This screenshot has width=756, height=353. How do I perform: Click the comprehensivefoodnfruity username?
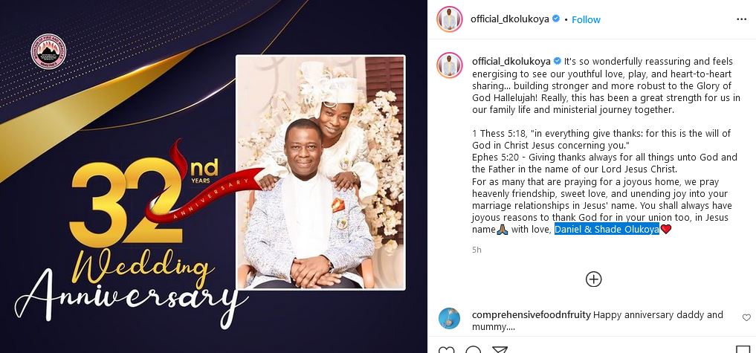532,315
